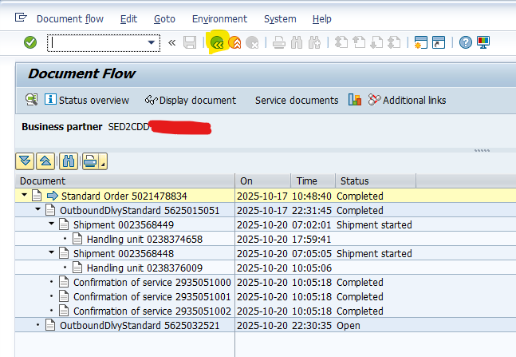This screenshot has height=357, width=516.
Task: Click the Generate Shortcut icon
Action: point(439,42)
